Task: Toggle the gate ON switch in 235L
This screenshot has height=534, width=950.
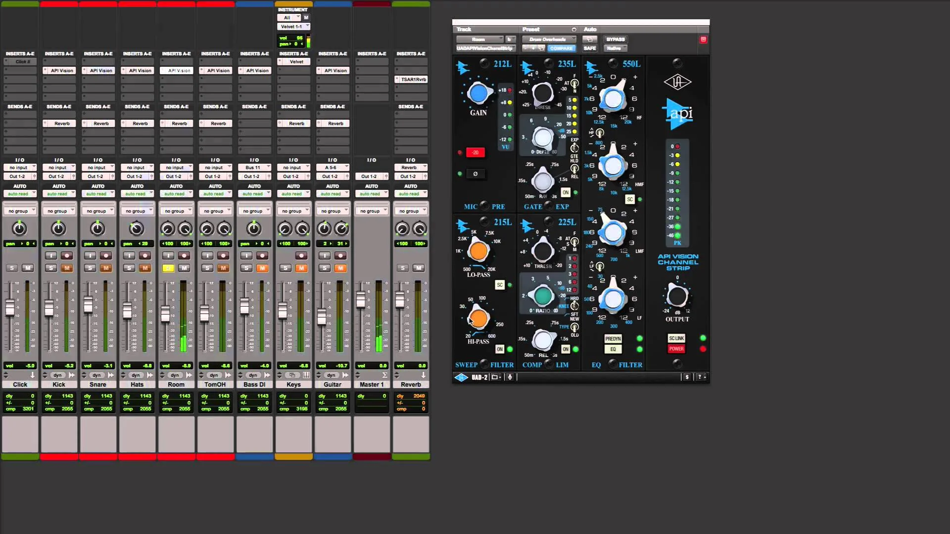Action: [x=566, y=192]
